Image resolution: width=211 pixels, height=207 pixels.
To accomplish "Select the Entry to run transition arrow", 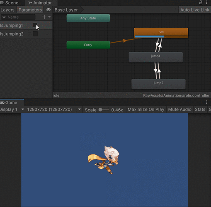I will (x=125, y=41).
